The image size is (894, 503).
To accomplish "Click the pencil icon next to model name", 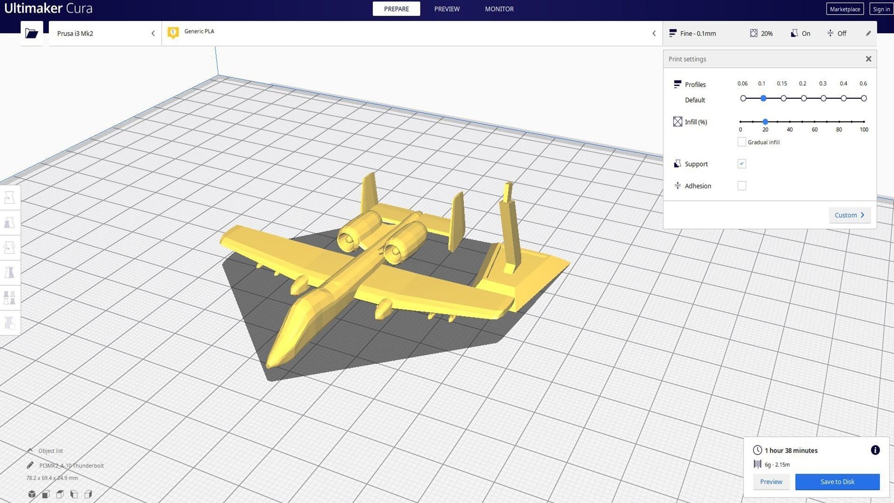I will 30,465.
